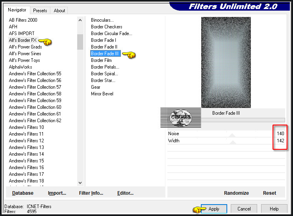Select Border Petals... filter
Image resolution: width=293 pixels, height=216 pixels.
(105, 67)
